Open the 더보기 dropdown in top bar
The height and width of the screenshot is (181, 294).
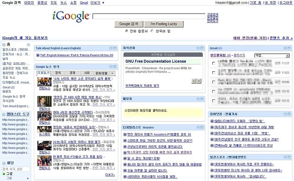pos(97,2)
